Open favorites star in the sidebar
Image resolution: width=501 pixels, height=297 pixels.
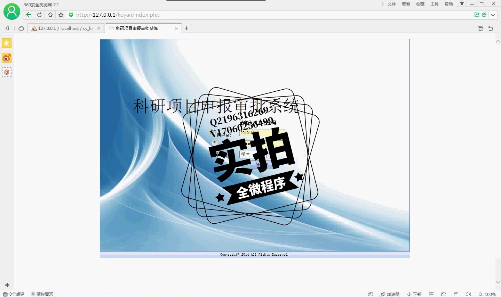pos(7,43)
